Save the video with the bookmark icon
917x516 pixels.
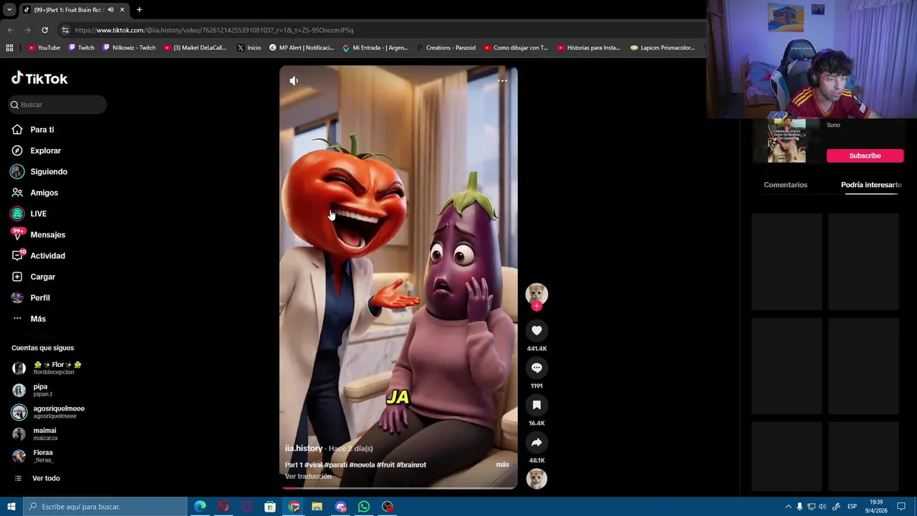click(537, 405)
